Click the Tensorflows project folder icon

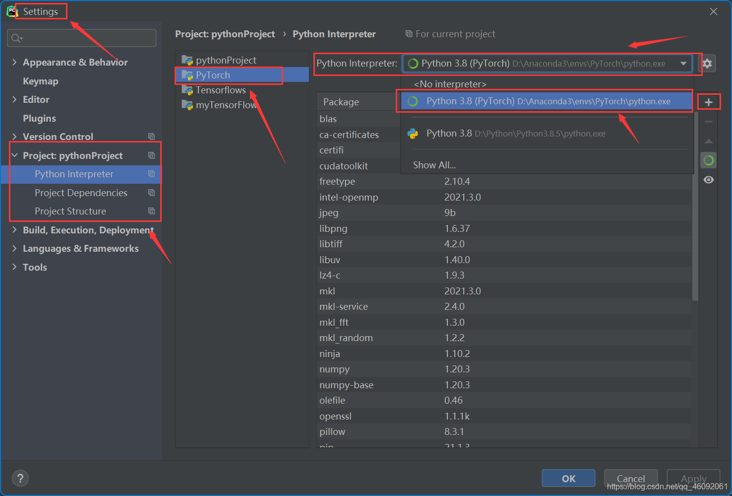pyautogui.click(x=187, y=90)
